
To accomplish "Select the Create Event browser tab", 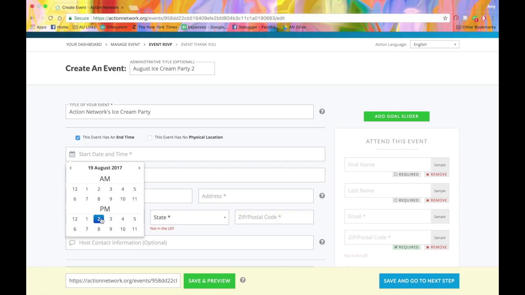I will (x=90, y=7).
